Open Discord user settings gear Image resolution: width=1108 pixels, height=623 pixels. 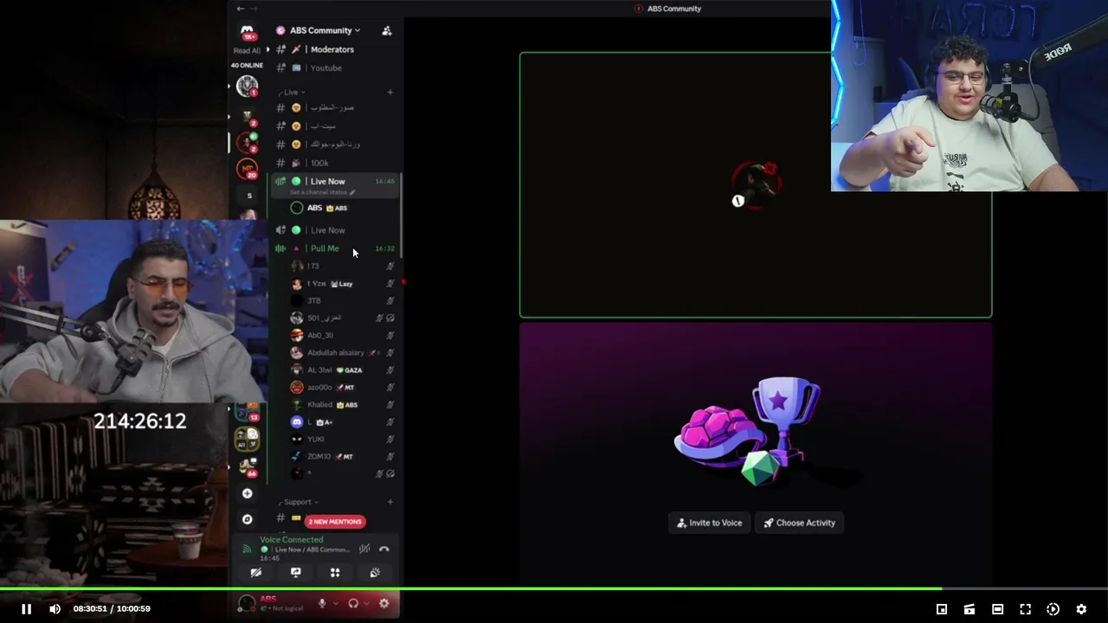tap(384, 603)
